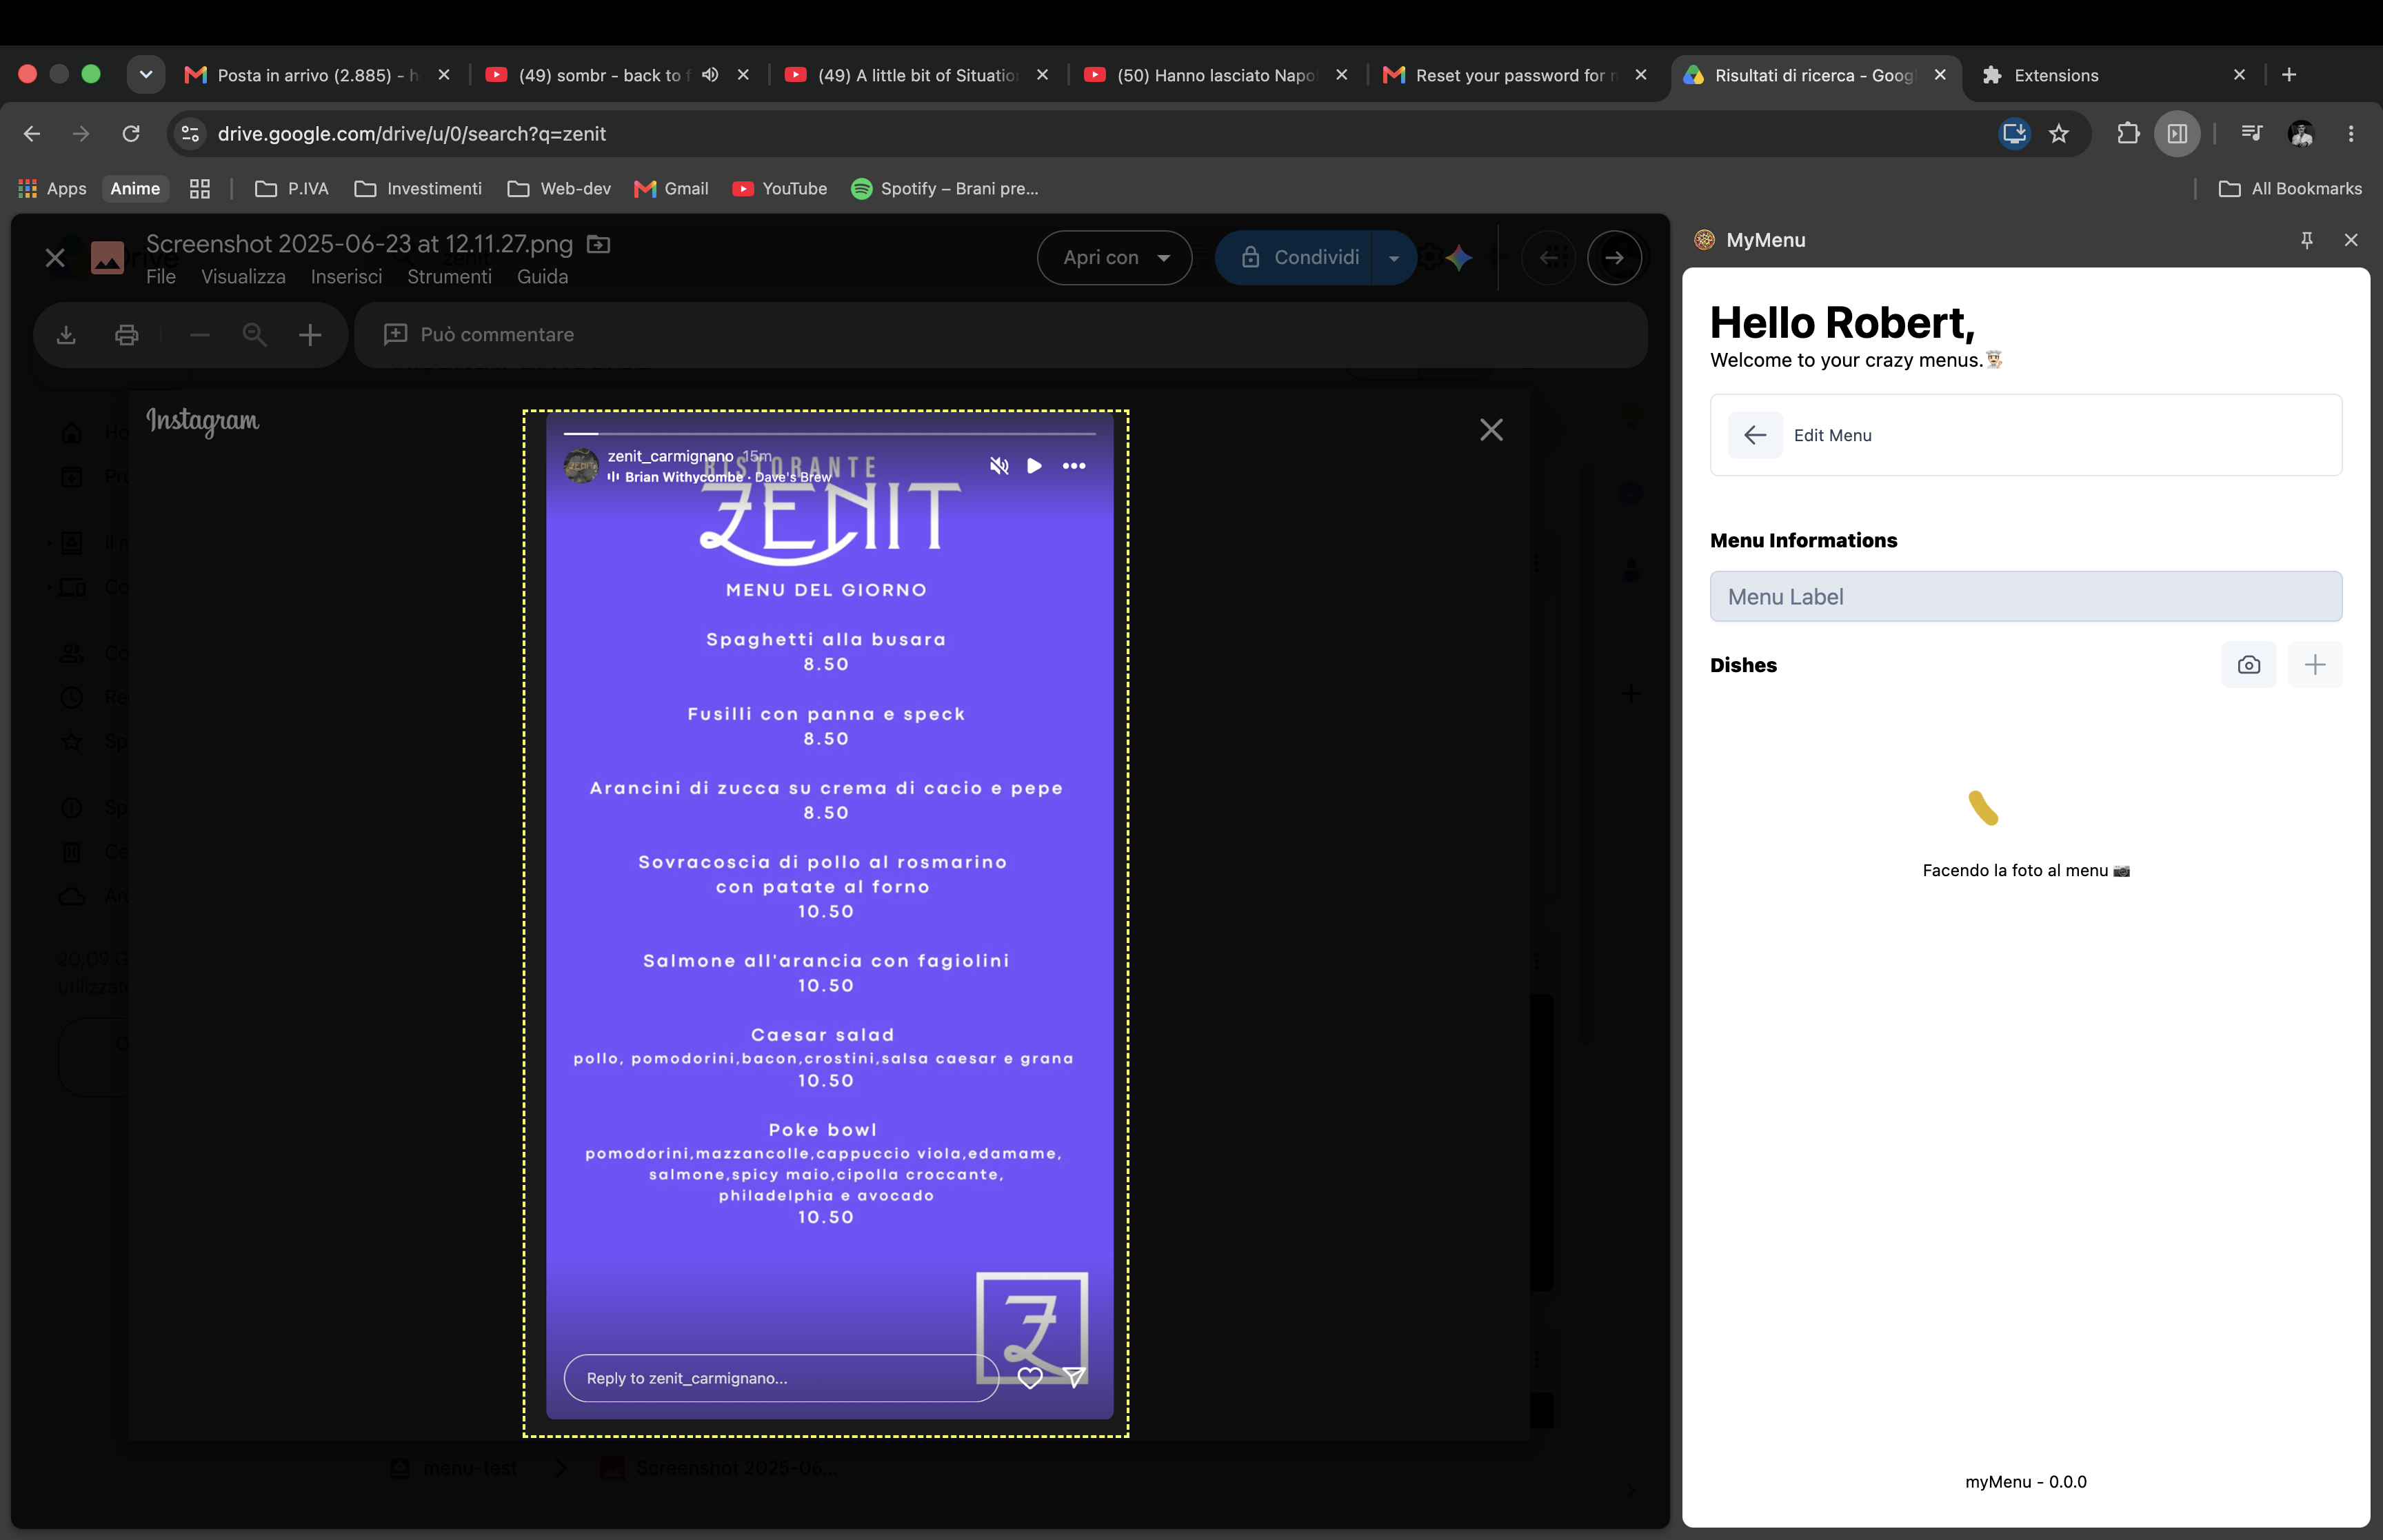Go back using the Edit Menu arrow
The width and height of the screenshot is (2383, 1540).
(x=1755, y=435)
